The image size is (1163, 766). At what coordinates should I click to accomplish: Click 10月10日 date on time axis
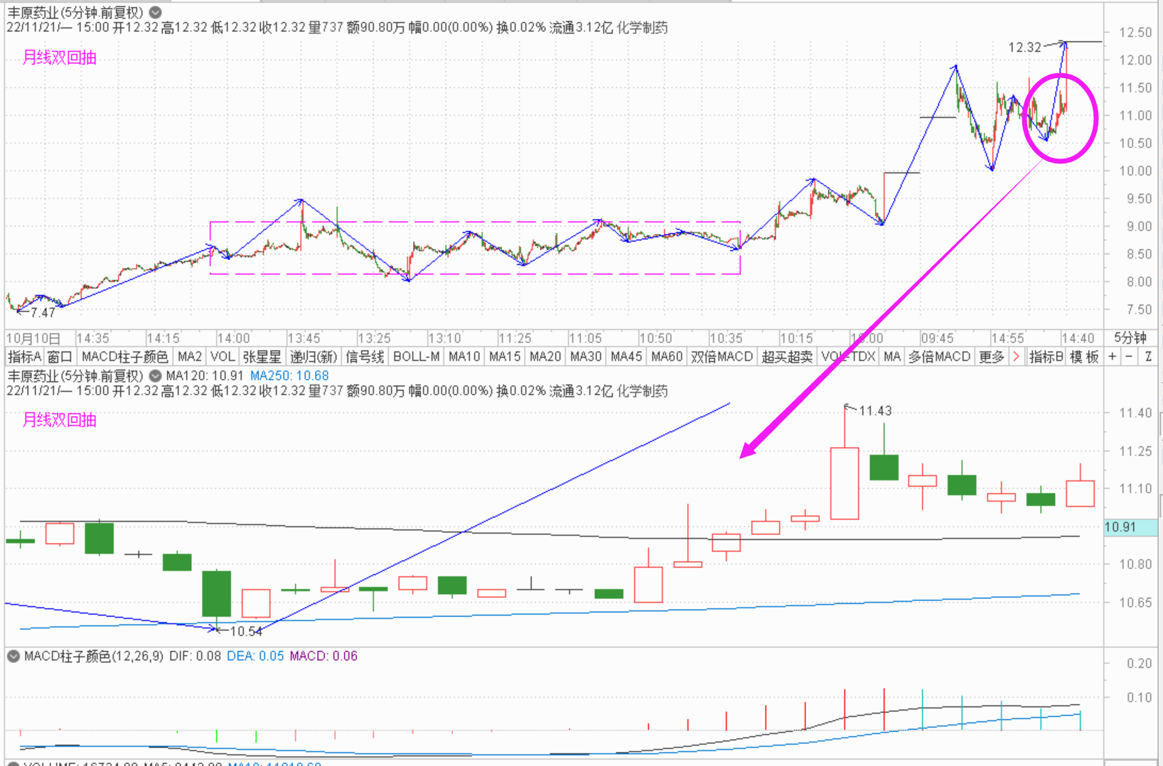[x=33, y=338]
